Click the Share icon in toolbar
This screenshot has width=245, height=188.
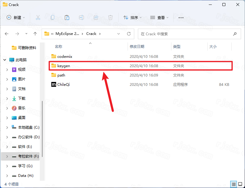tap(96, 17)
